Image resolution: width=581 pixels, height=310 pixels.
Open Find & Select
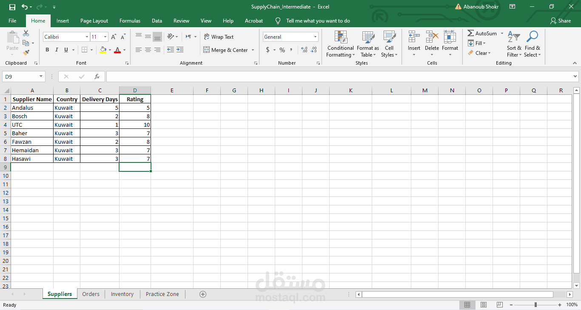pos(532,44)
